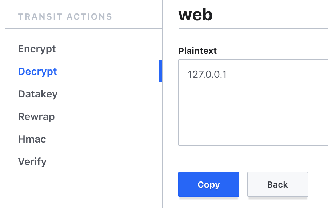Click the Plaintext field label

click(x=197, y=51)
